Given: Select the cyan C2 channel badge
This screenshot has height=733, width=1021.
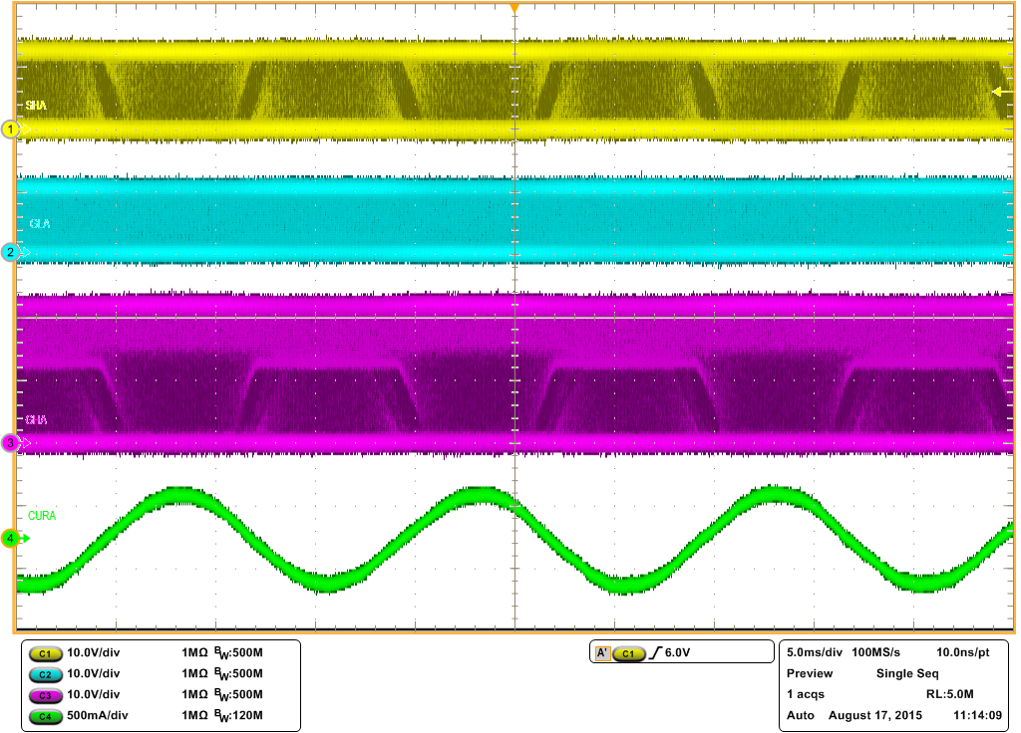Looking at the screenshot, I should (x=43, y=672).
